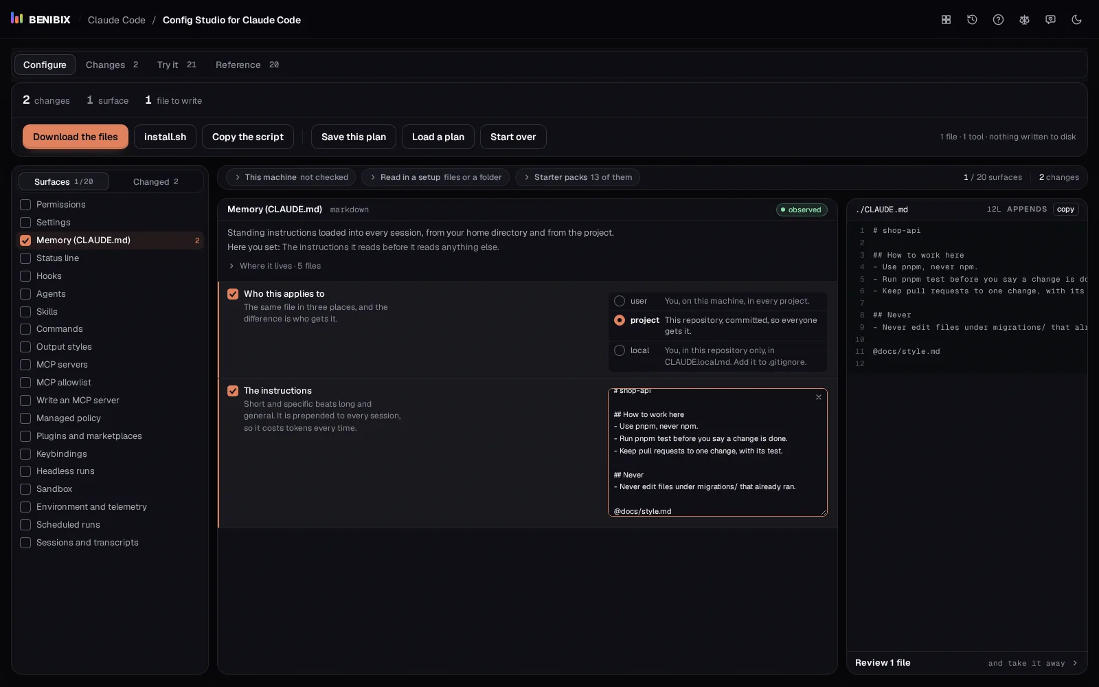Toggle dark mode with the moon icon
This screenshot has height=687, width=1099.
[1076, 20]
